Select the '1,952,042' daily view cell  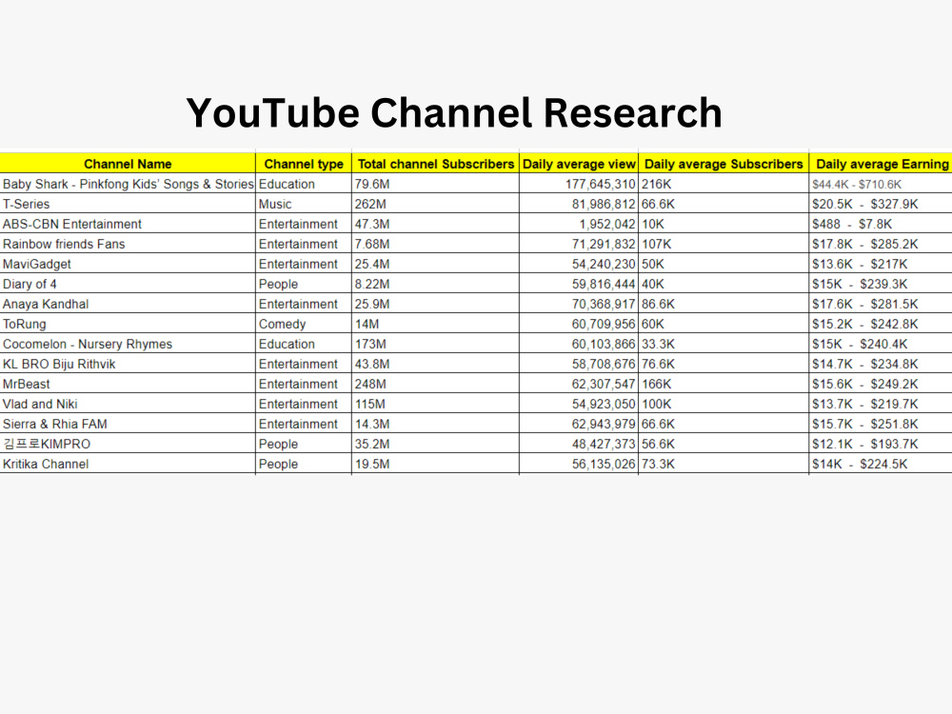pos(579,224)
